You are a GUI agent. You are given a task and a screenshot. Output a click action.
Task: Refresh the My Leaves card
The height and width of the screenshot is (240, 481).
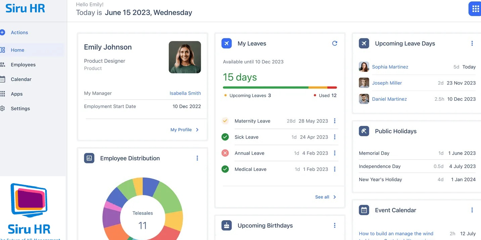(x=334, y=43)
